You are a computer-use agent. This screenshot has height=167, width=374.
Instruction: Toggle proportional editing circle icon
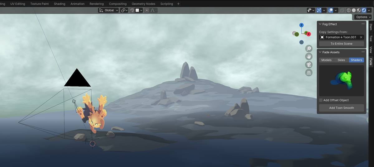pyautogui.click(x=147, y=10)
